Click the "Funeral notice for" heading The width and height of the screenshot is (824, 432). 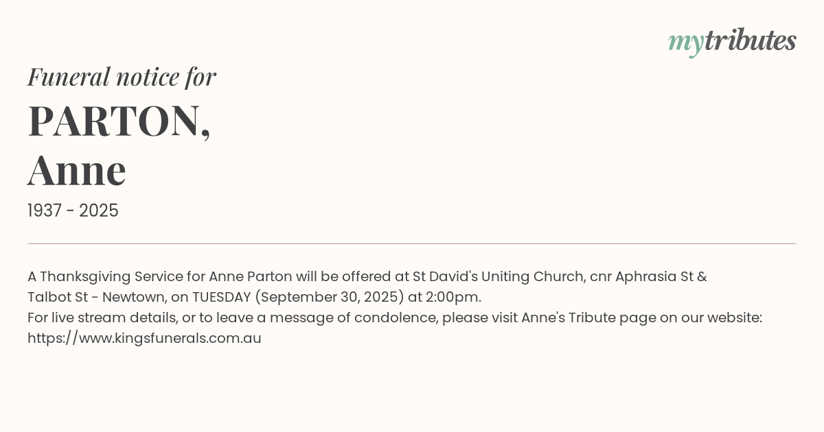pos(122,77)
